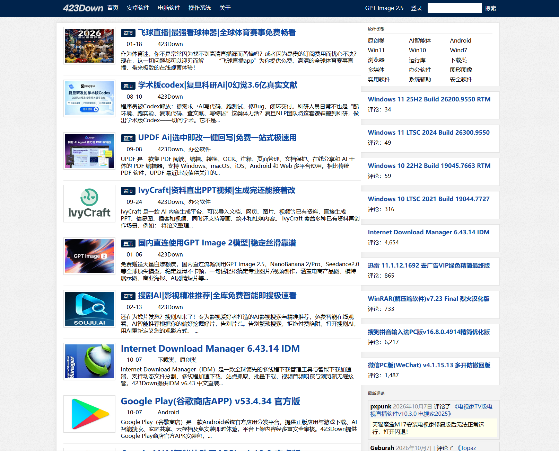Open the 迅雷 11.1.12.1692 sidebar link
The height and width of the screenshot is (451, 559).
pos(429,265)
